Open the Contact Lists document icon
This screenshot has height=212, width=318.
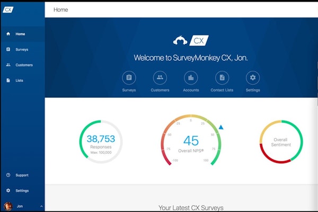click(x=222, y=78)
